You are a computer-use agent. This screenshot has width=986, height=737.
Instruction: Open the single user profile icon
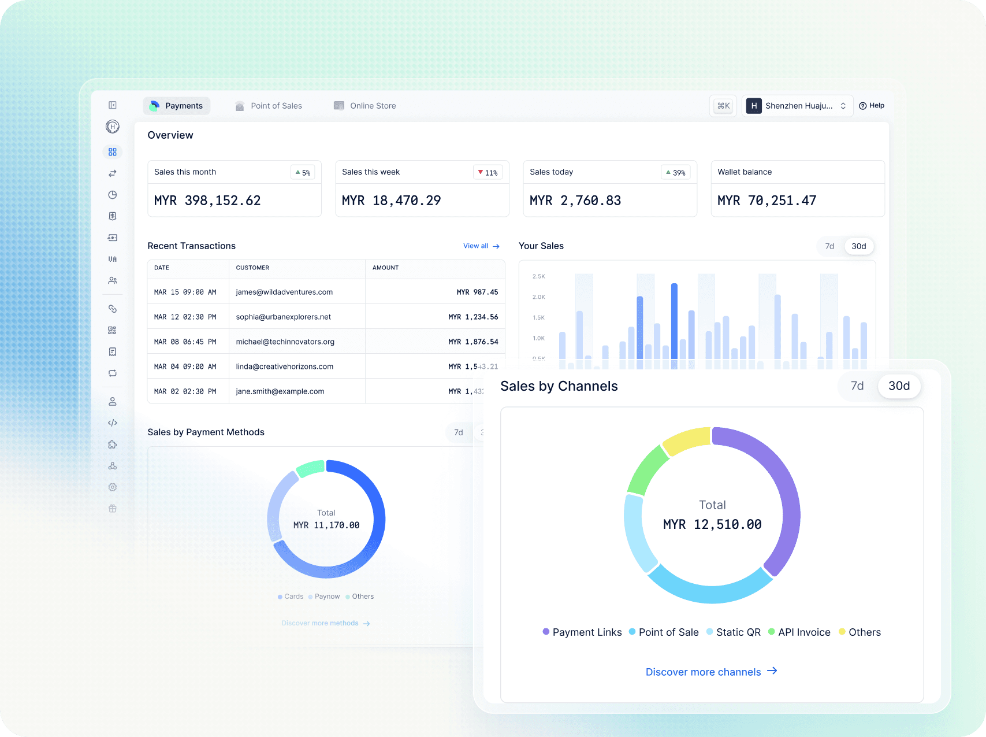click(113, 401)
